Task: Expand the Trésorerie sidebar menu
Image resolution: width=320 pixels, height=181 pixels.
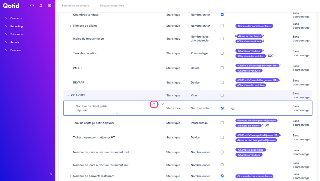Action: click(x=16, y=34)
